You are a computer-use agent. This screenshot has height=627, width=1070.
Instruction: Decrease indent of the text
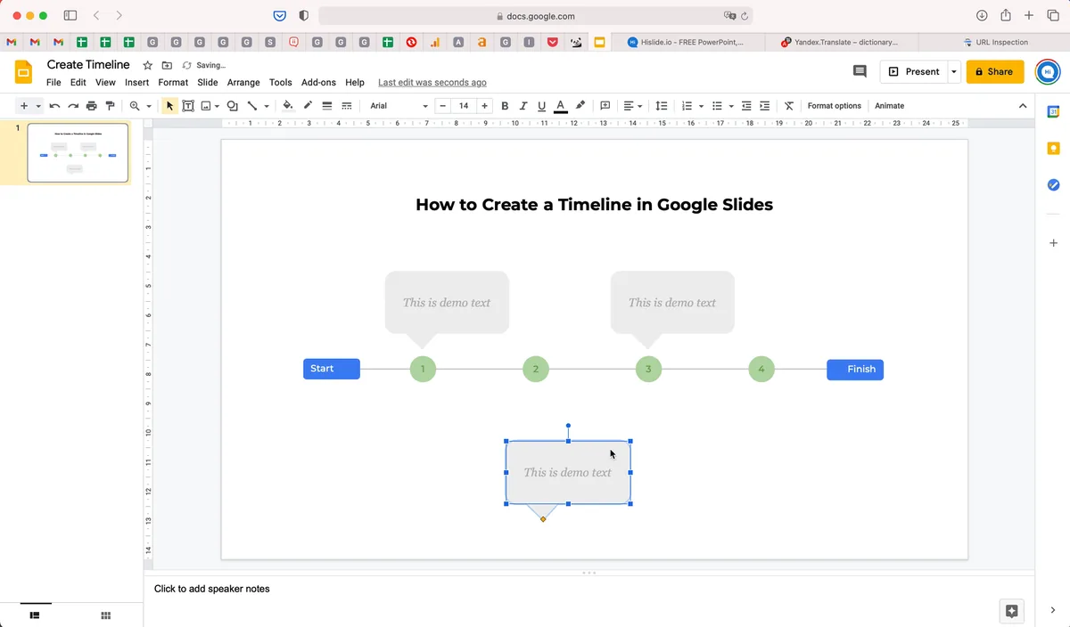click(746, 106)
